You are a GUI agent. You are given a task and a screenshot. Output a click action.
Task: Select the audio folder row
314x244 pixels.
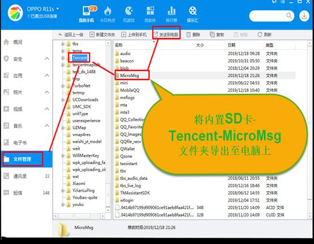[x=204, y=53]
